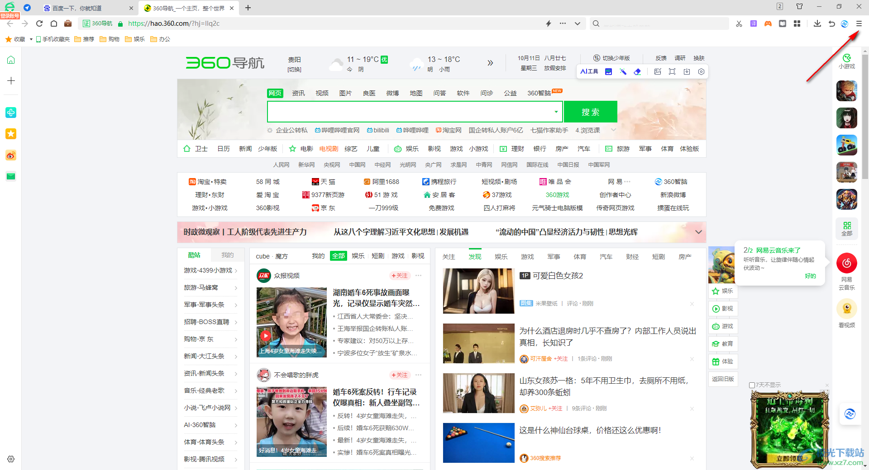Open more options for 众报视频 card
The height and width of the screenshot is (470, 869).
(419, 276)
